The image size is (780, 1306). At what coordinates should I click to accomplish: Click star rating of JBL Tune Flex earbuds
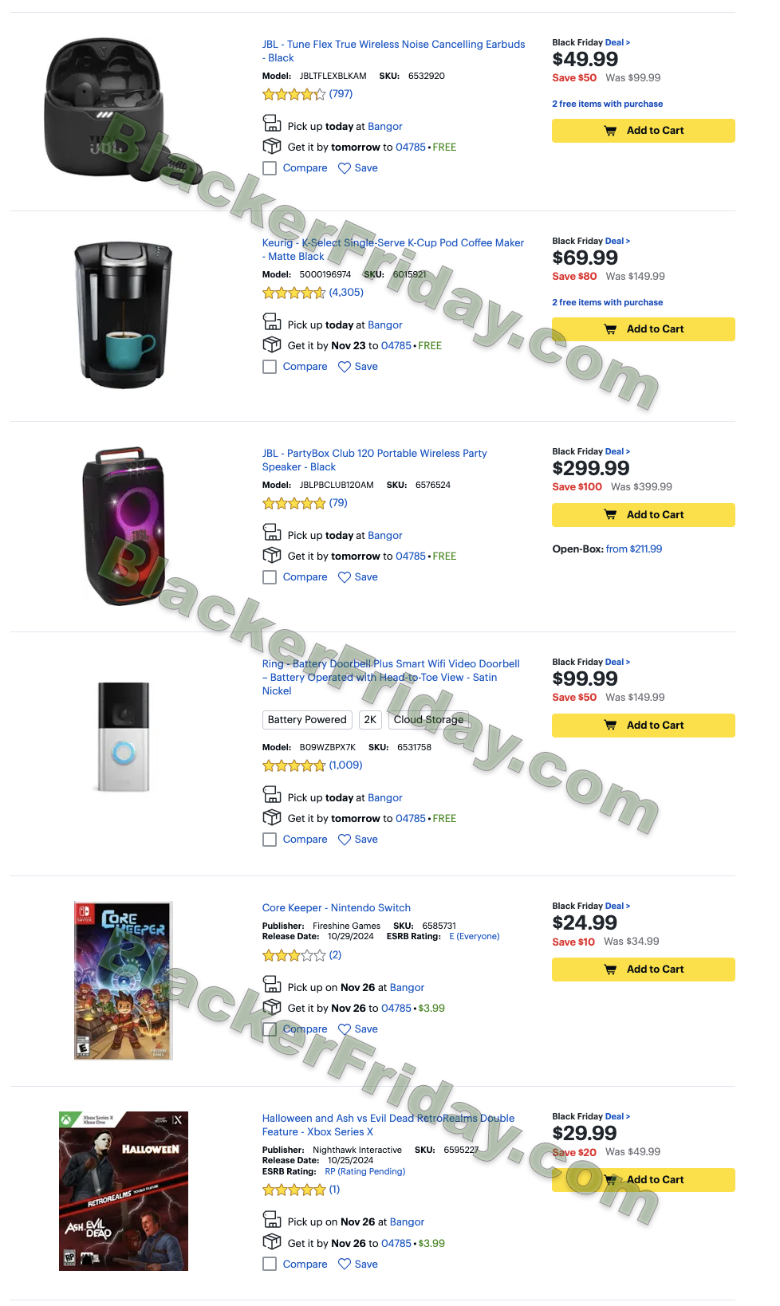coord(293,94)
